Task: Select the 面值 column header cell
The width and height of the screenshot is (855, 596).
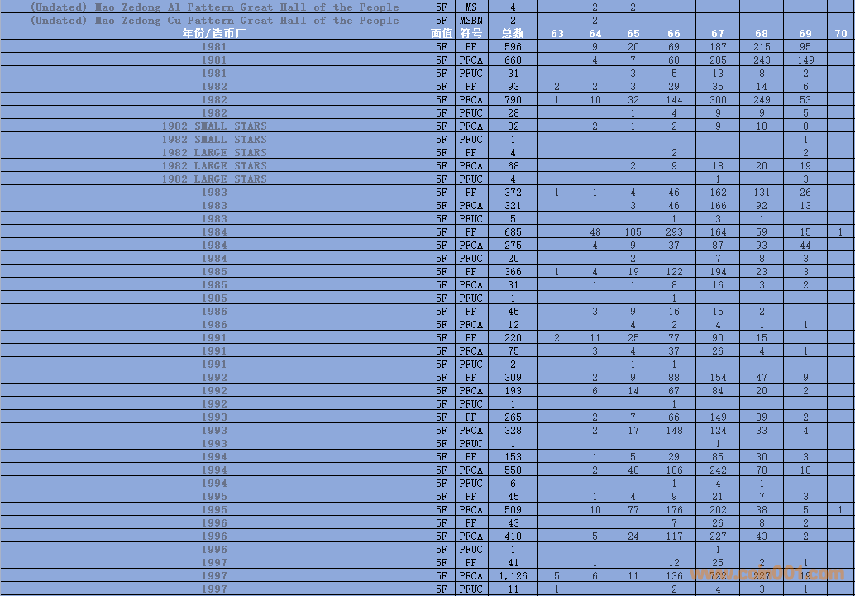Action: (442, 34)
